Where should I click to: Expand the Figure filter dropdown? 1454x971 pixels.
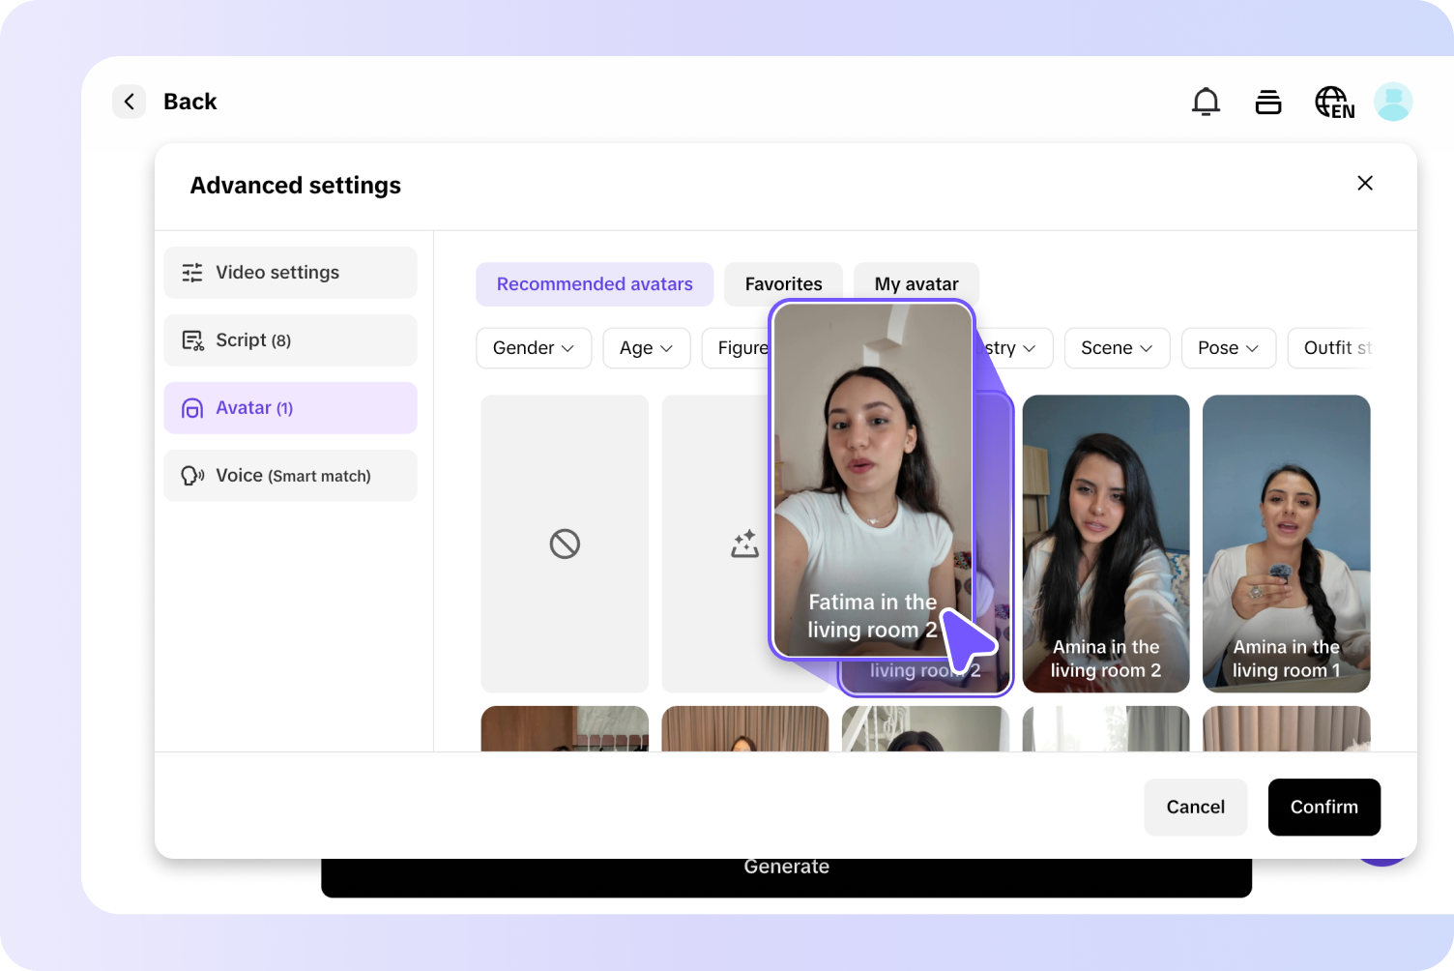click(x=736, y=348)
